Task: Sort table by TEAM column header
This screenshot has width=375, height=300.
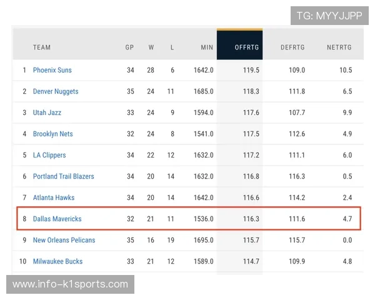Action: (x=42, y=47)
